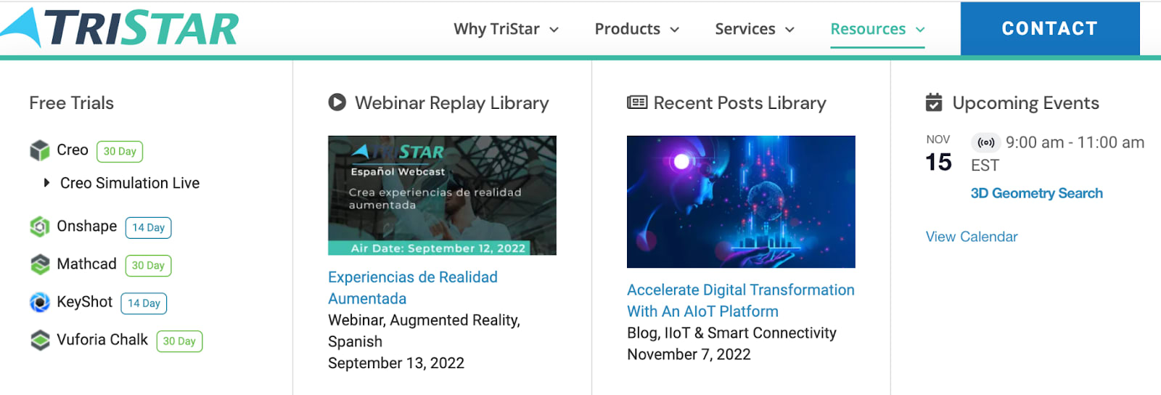Click the Creo cube icon
The width and height of the screenshot is (1161, 395).
pyautogui.click(x=40, y=150)
